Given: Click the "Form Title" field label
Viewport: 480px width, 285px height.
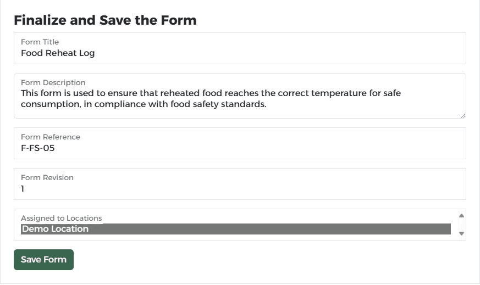Looking at the screenshot, I should pyautogui.click(x=40, y=42).
